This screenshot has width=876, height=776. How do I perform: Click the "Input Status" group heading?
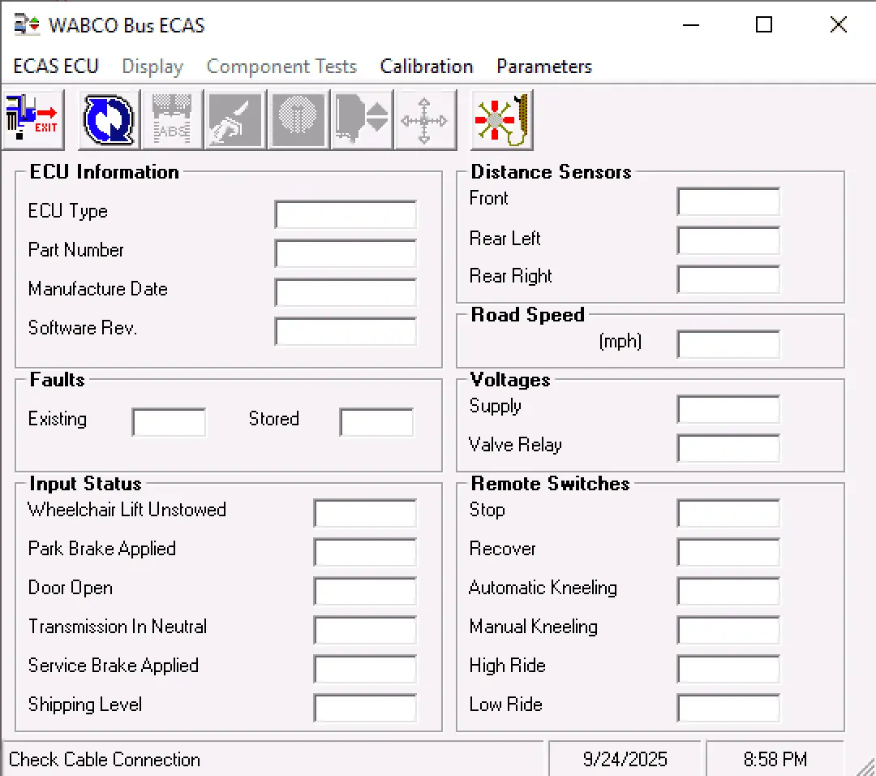85,483
